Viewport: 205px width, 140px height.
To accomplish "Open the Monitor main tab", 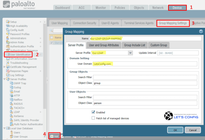I will point(101,7).
